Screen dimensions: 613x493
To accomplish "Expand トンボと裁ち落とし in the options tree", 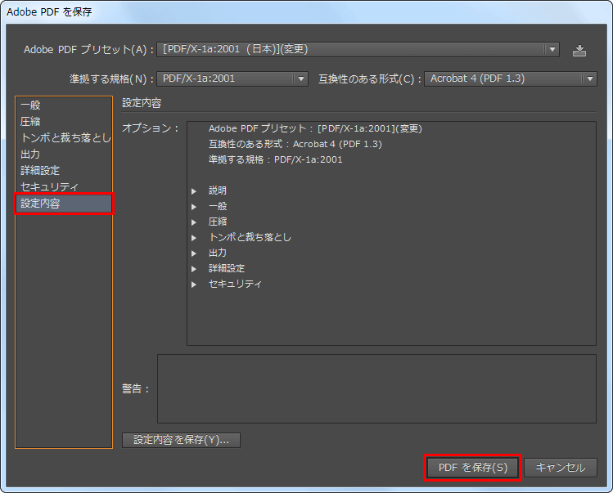I will [193, 238].
